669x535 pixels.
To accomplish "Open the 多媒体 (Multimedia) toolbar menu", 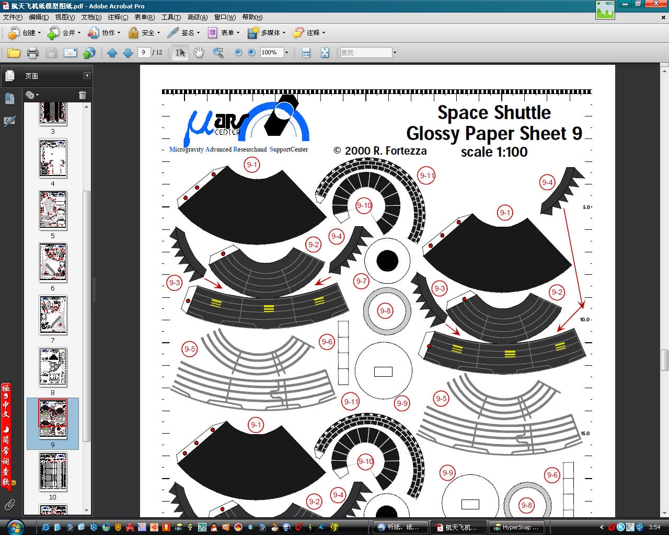I will coord(267,33).
